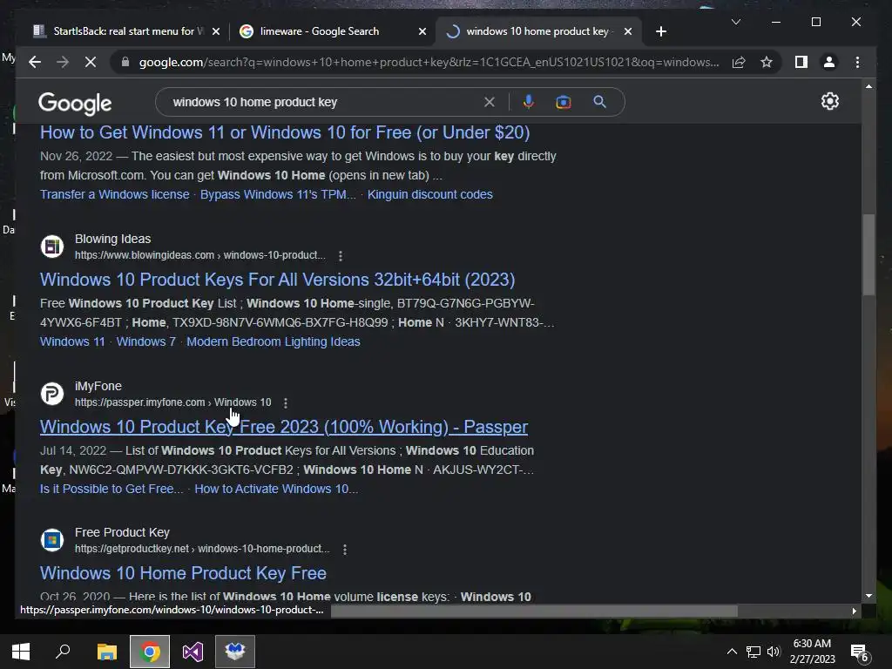Click the site lock icon in address bar
Screen dimensions: 892x669
tap(125, 62)
